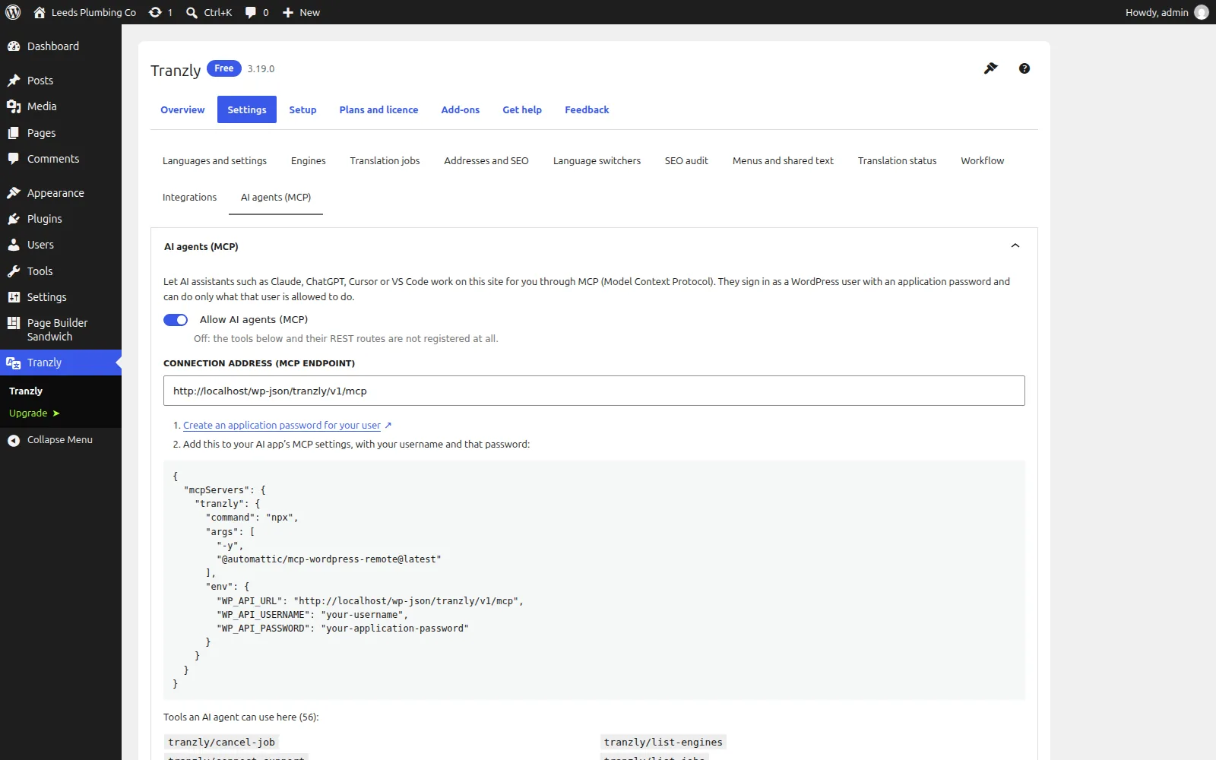
Task: Open the Media library menu
Action: click(61, 106)
